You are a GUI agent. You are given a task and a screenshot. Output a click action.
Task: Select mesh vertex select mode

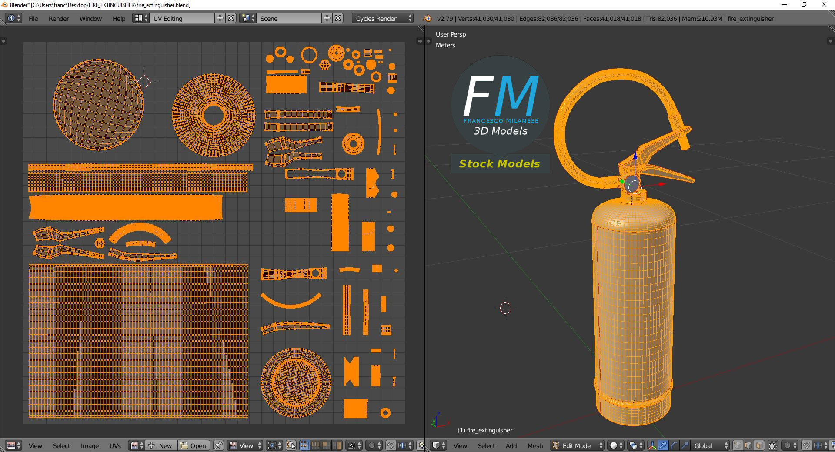tap(738, 445)
